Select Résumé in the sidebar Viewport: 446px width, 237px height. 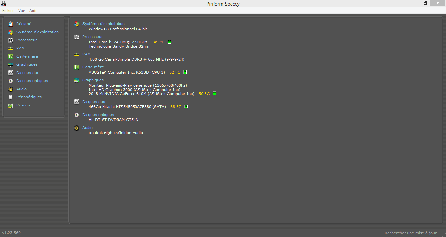(24, 24)
